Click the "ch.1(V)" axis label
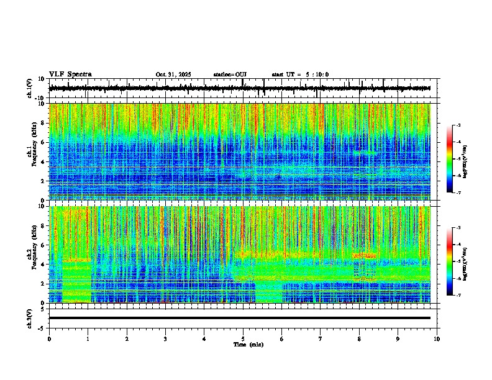Screen dimensions: 492x380 click(30, 88)
